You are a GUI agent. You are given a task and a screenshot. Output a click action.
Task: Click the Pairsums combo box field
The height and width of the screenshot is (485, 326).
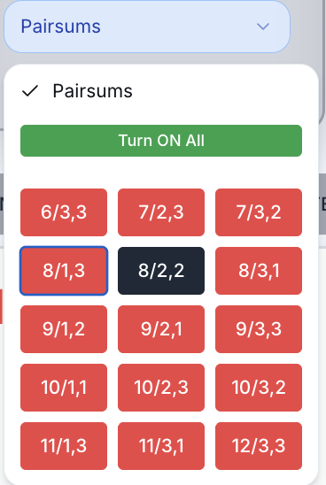(x=147, y=27)
